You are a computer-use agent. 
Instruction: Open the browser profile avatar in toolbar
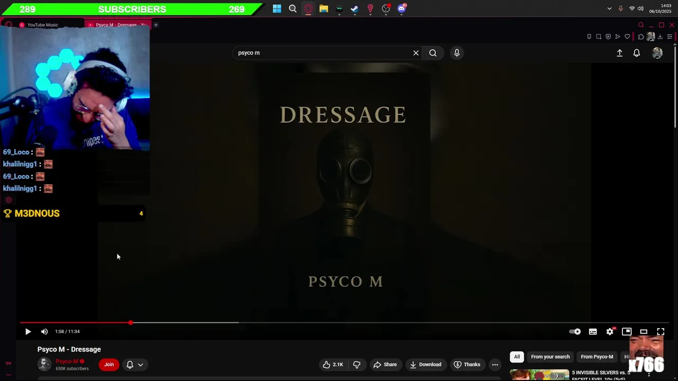(650, 37)
